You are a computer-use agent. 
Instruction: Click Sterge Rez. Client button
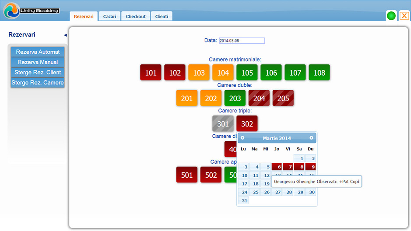pyautogui.click(x=38, y=72)
